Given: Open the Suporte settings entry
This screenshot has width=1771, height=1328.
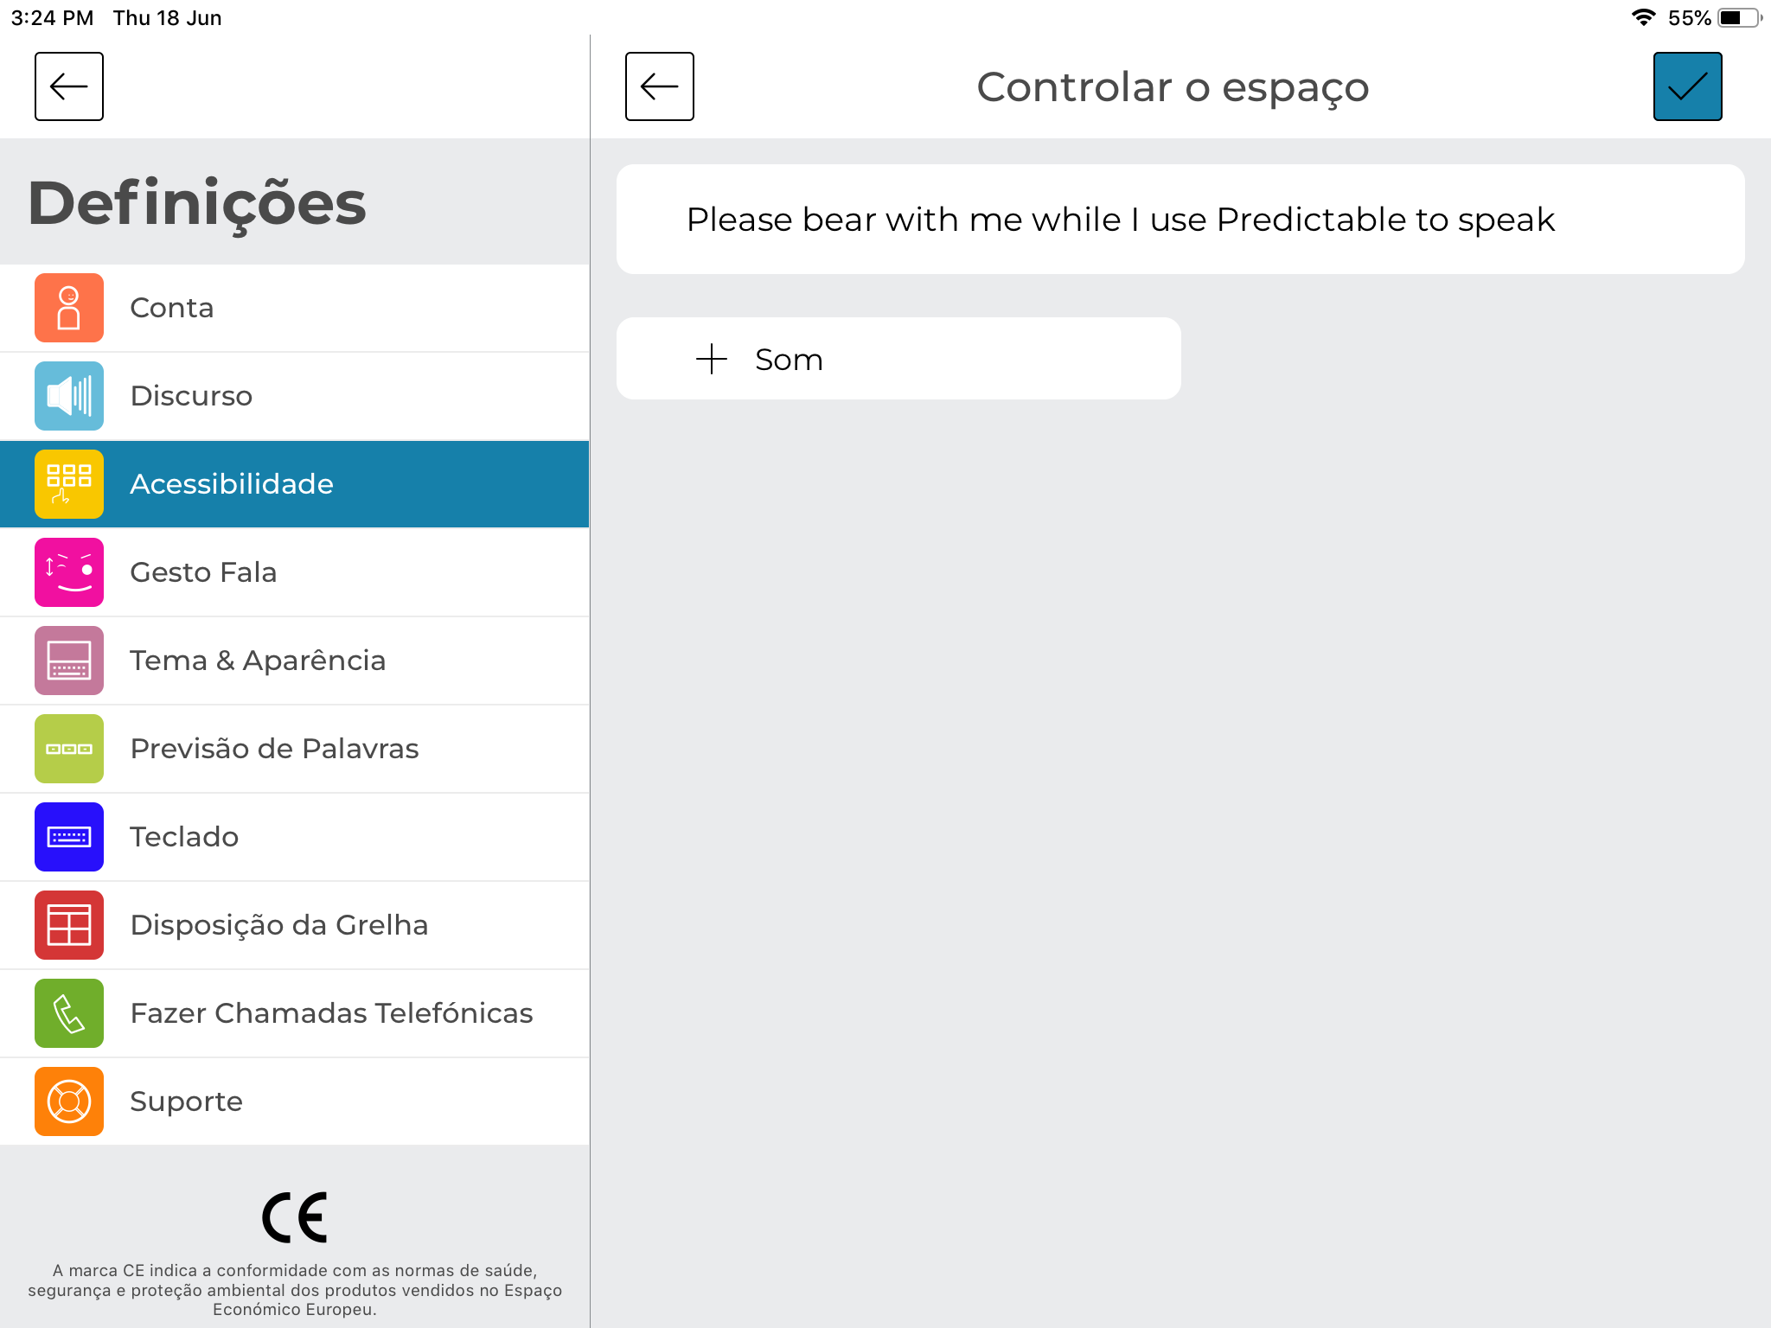Looking at the screenshot, I should [295, 1101].
